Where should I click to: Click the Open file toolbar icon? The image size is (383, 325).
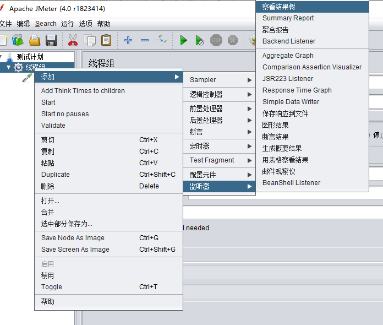(x=35, y=40)
